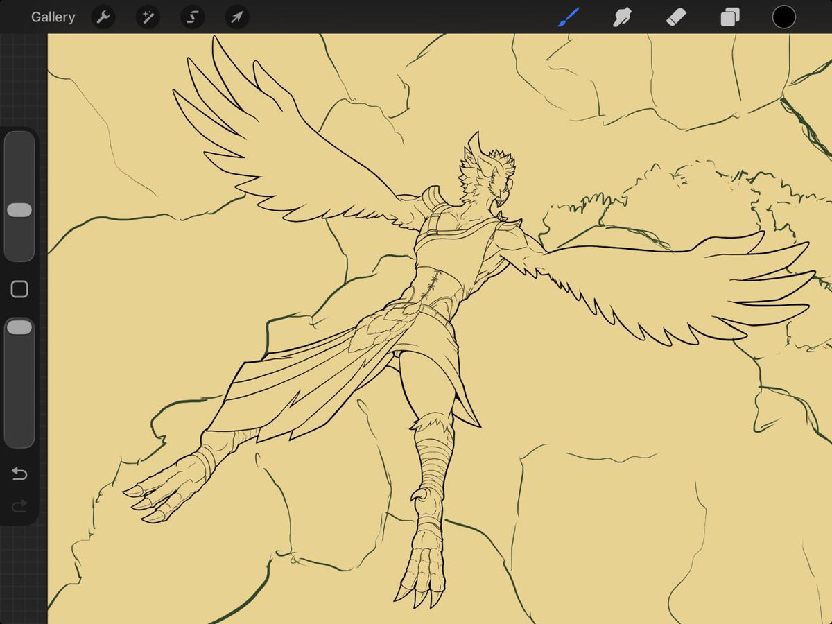The image size is (832, 624).
Task: Tap the eraser icon to switch erasing mode
Action: [x=675, y=17]
